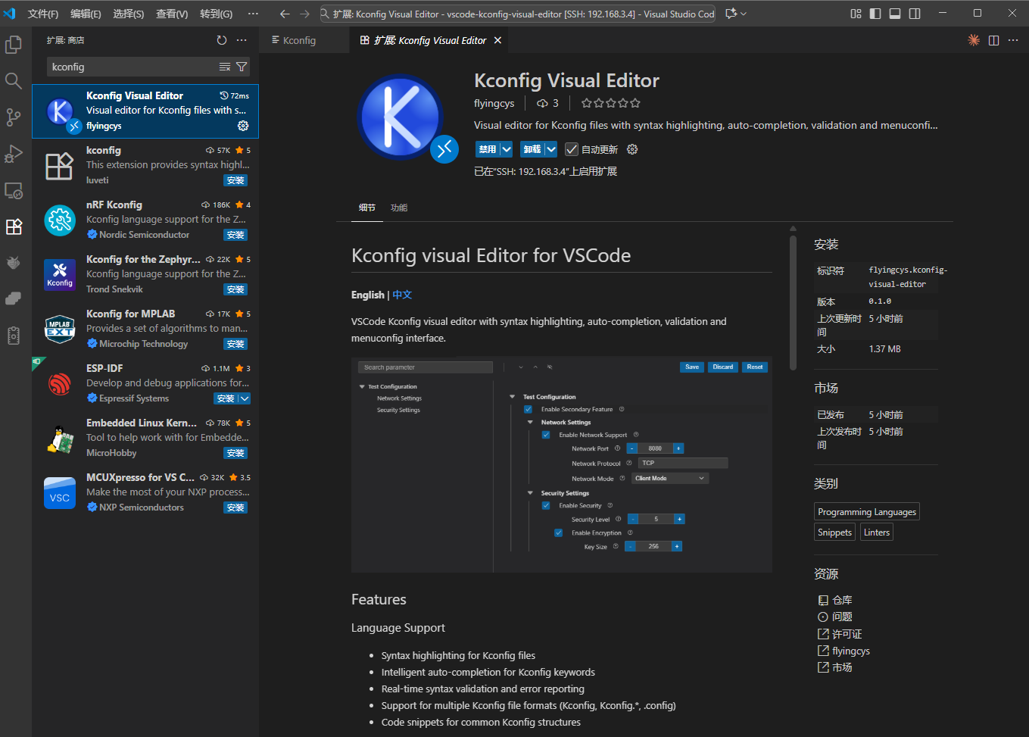The image size is (1029, 737).
Task: Open extensions panel more actions menu
Action: point(242,40)
